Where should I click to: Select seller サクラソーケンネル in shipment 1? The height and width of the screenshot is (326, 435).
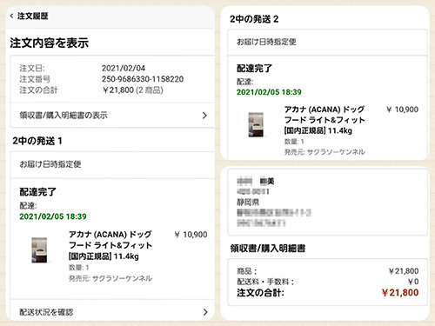coord(122,278)
